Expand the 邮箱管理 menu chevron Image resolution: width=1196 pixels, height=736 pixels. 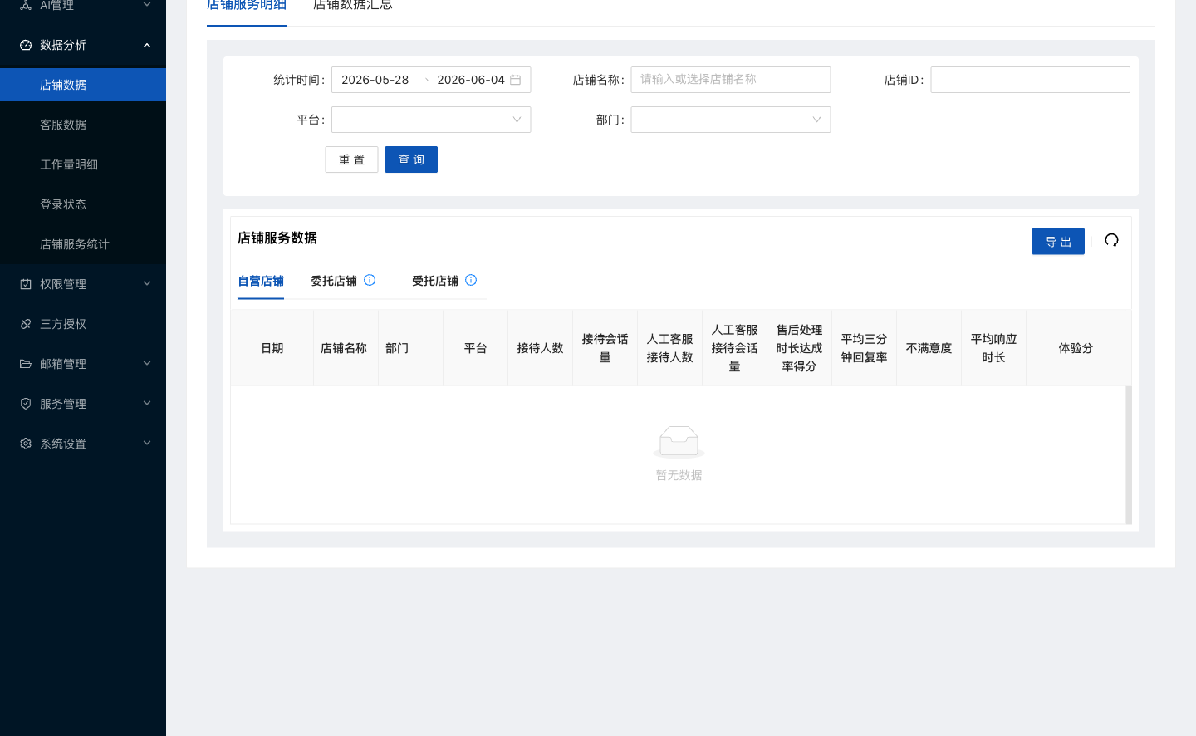click(147, 363)
